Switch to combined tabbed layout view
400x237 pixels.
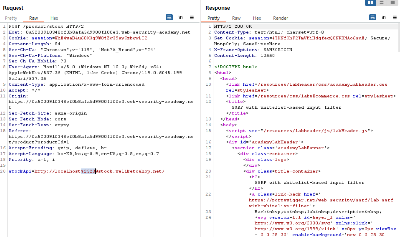point(392,3)
